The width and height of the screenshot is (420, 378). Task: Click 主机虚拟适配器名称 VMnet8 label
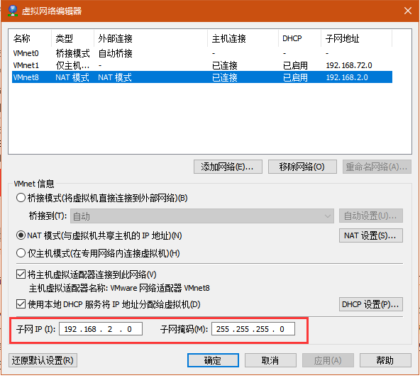pos(119,289)
